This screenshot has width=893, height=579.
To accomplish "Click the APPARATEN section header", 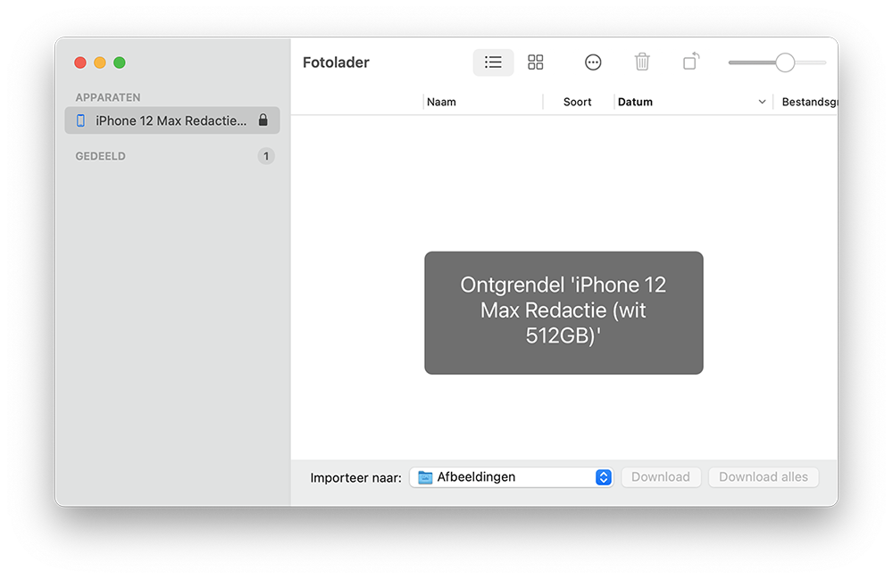I will pos(108,97).
